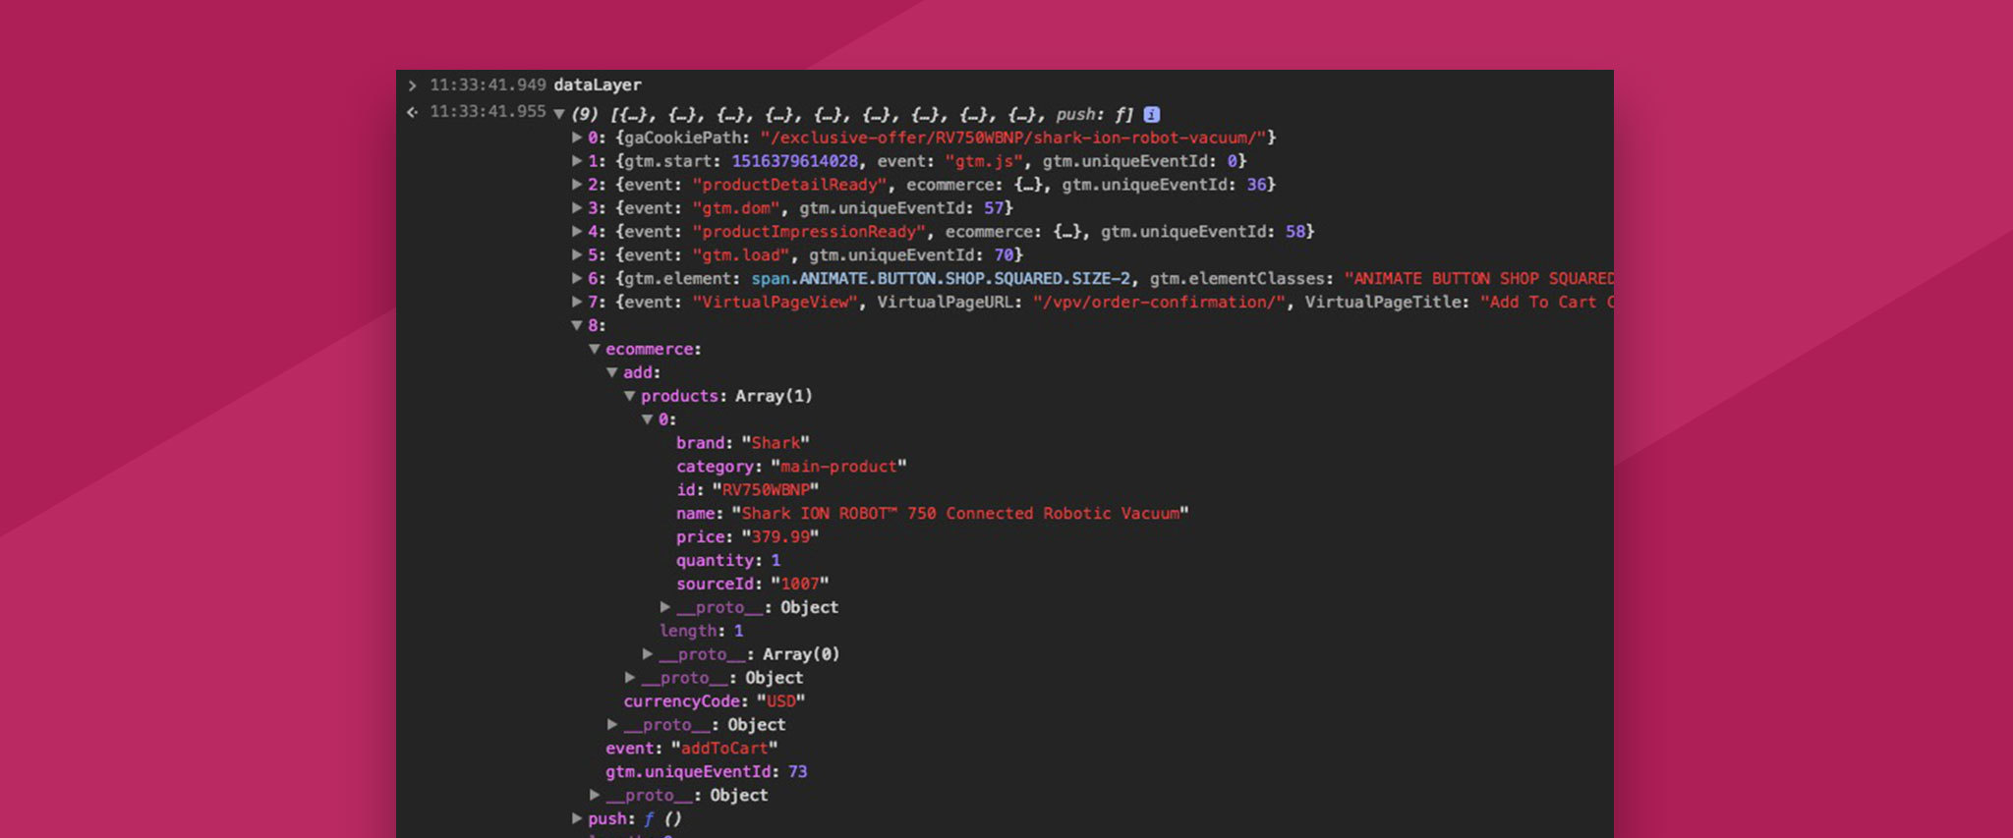
Task: Click the quantity: 1 property
Action: point(728,561)
